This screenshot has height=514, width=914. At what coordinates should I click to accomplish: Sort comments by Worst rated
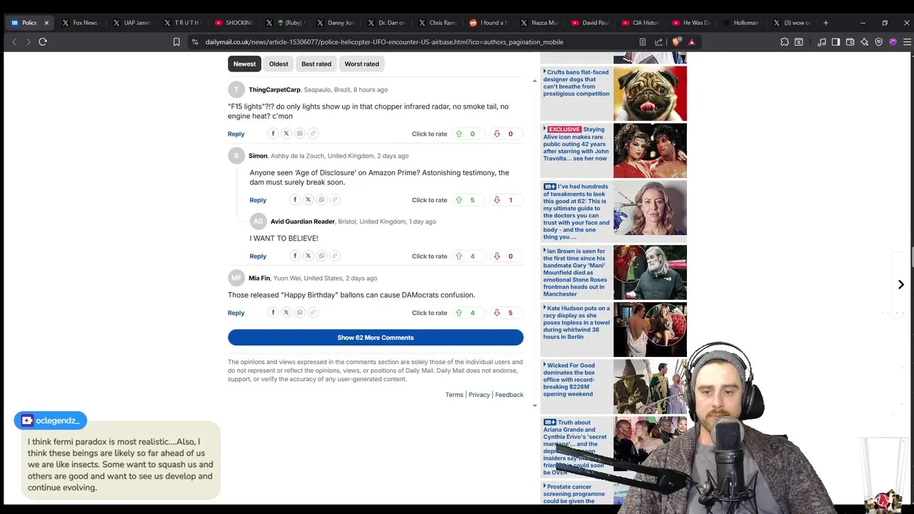(362, 64)
